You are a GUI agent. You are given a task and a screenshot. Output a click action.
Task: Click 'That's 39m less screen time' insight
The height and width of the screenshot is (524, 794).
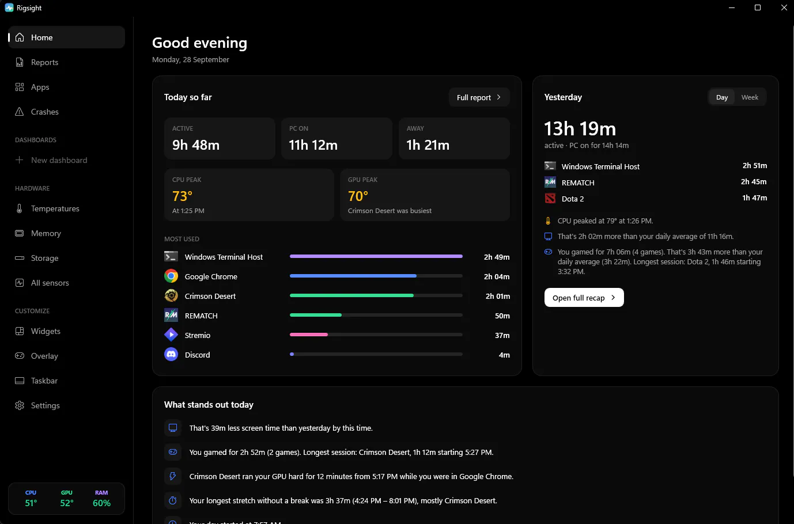(x=281, y=428)
